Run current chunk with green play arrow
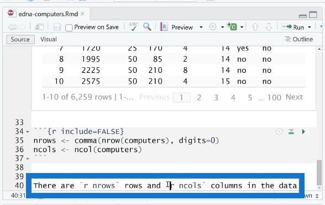This screenshot has width=325, height=205. pyautogui.click(x=303, y=132)
